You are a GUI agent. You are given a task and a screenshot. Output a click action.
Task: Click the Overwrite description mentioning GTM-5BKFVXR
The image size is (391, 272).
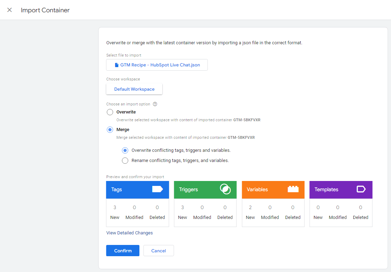point(188,120)
